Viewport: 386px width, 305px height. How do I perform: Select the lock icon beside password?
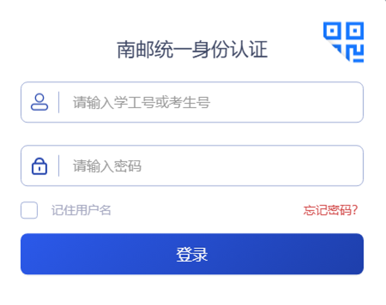(x=39, y=166)
